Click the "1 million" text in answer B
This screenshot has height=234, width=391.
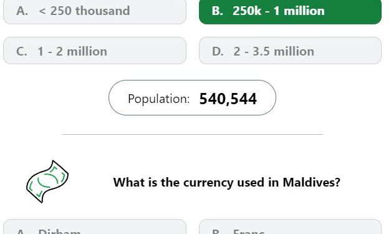click(299, 11)
